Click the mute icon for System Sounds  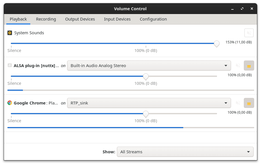(x=249, y=33)
